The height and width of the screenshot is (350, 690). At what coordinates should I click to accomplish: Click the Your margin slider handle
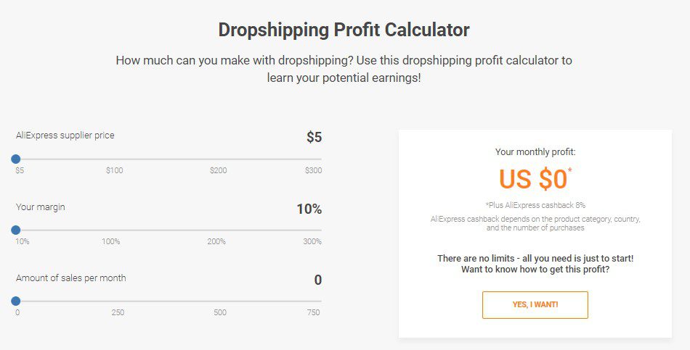(x=16, y=230)
